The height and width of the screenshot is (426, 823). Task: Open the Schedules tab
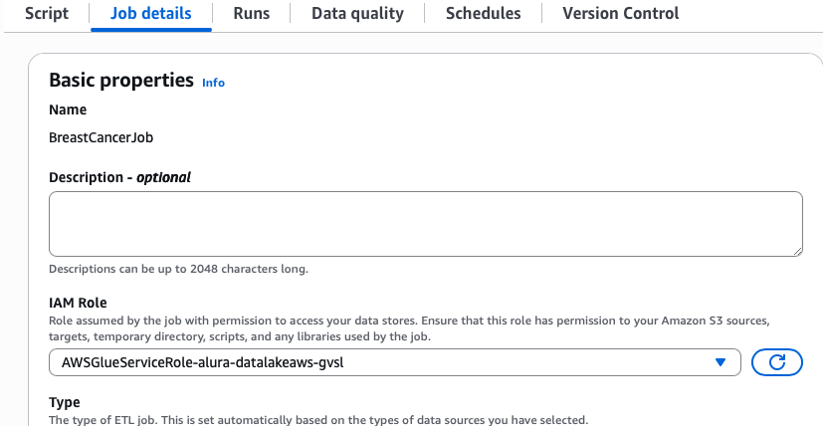coord(483,14)
